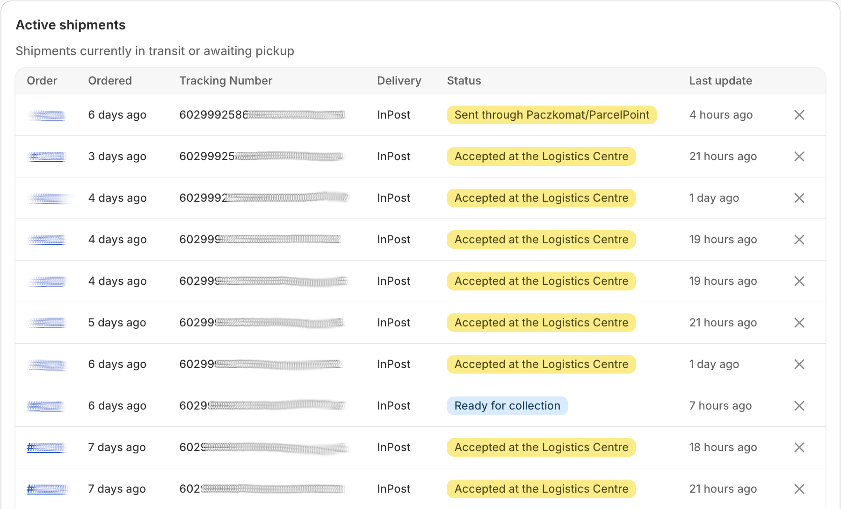841x509 pixels.
Task: Click the Status column header
Action: tap(464, 81)
